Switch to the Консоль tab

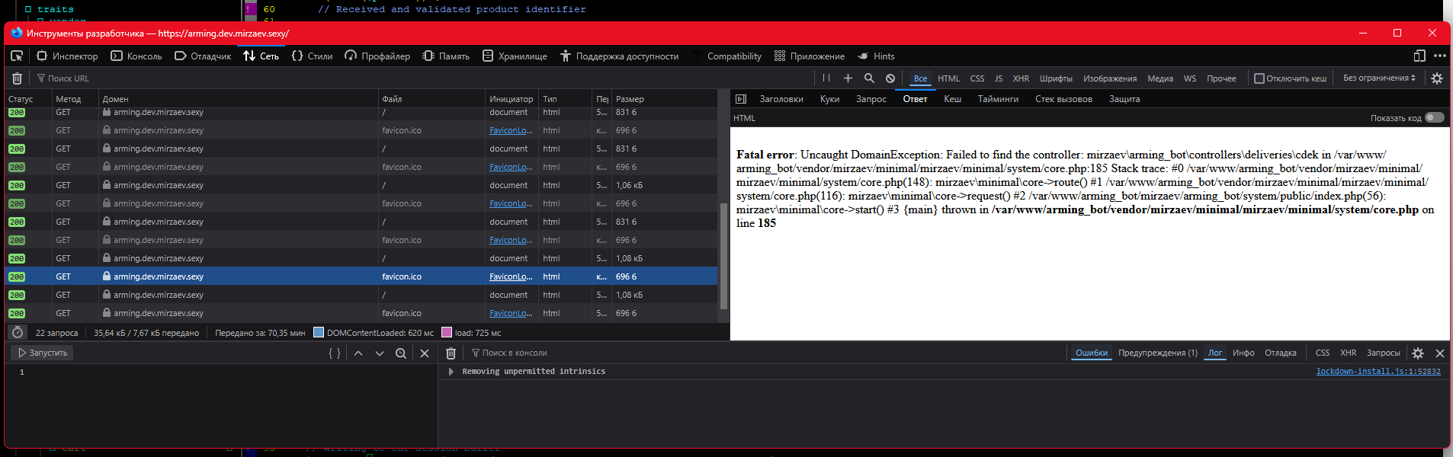(136, 56)
